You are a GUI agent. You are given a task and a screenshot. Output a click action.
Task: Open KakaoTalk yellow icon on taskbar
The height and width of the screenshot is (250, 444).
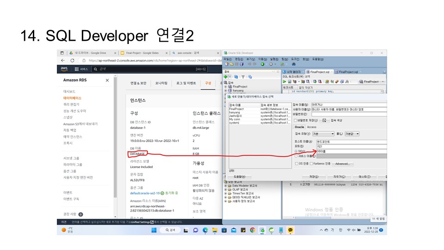click(x=290, y=230)
